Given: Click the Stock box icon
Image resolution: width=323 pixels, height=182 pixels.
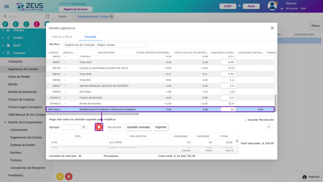Looking at the screenshot, I should tap(8, 45).
